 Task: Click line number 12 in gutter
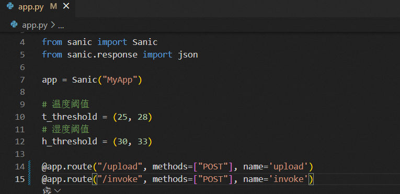click(20, 142)
